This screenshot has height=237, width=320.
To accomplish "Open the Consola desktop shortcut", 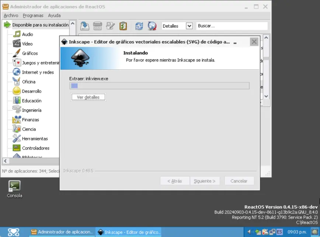I will (14, 189).
